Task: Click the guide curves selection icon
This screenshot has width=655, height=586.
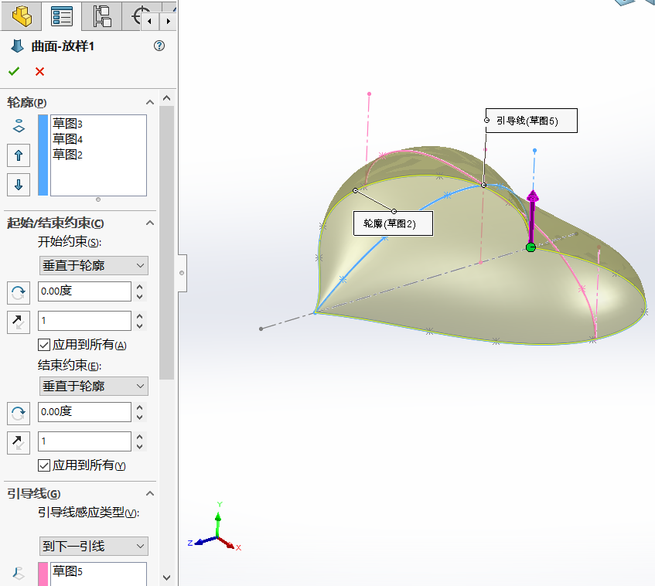Action: pyautogui.click(x=19, y=573)
